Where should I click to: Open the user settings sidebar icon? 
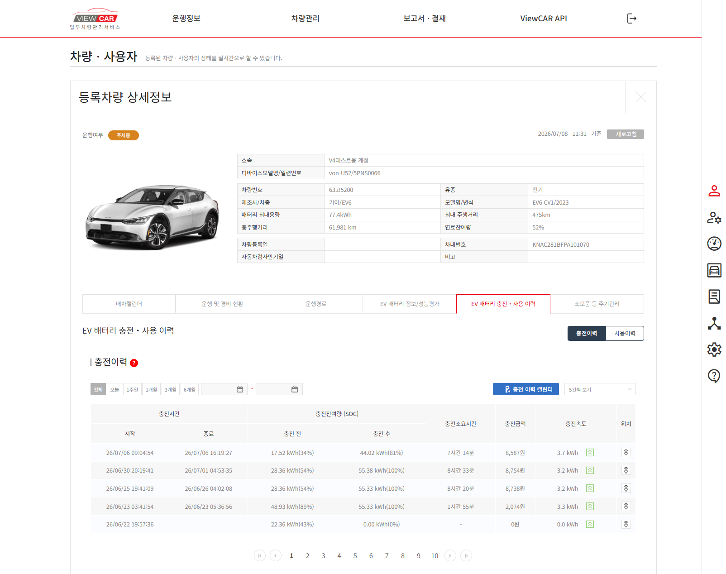pyautogui.click(x=714, y=217)
